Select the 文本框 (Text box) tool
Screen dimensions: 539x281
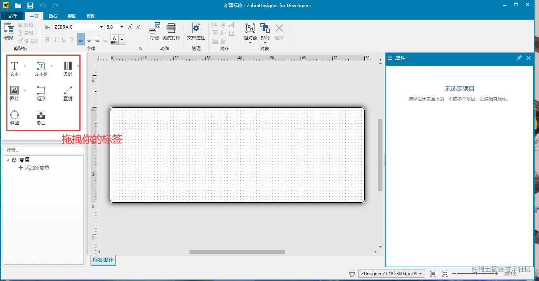[41, 69]
